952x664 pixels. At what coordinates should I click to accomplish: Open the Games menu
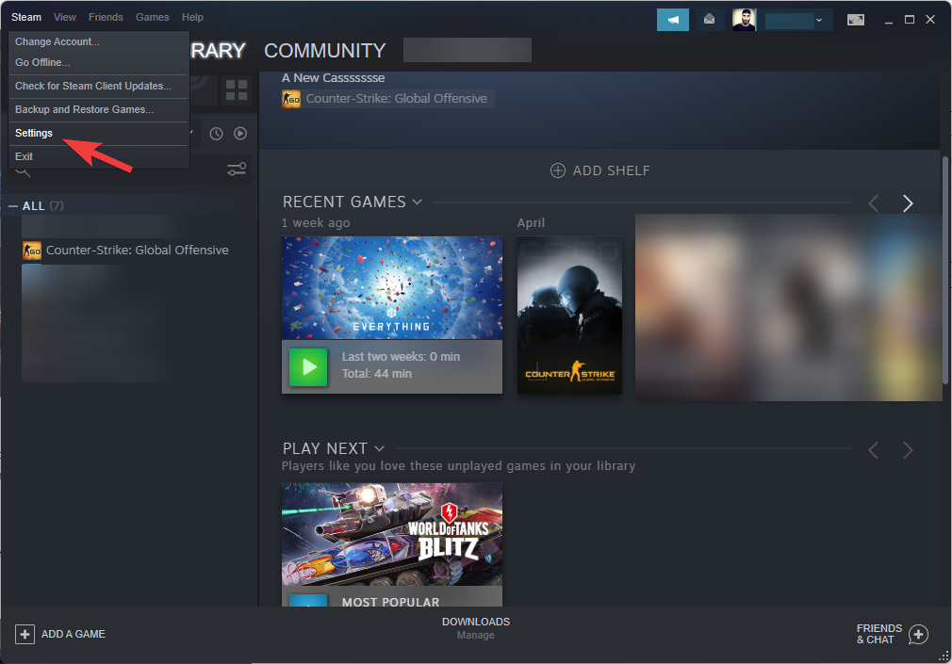click(x=153, y=17)
